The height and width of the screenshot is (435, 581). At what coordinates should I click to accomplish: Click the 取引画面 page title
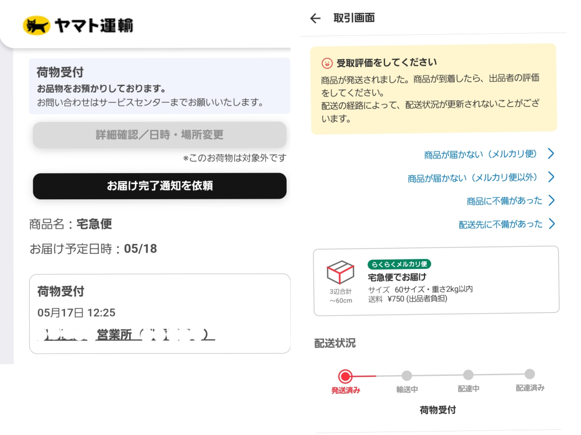[354, 18]
